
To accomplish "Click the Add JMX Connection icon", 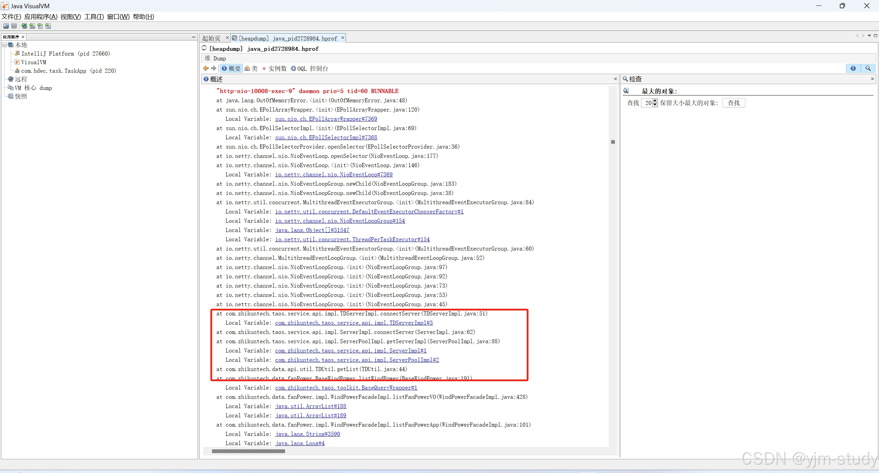I will click(32, 26).
